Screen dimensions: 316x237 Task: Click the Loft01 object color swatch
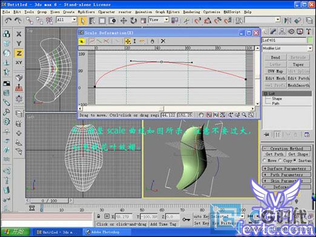(310, 41)
